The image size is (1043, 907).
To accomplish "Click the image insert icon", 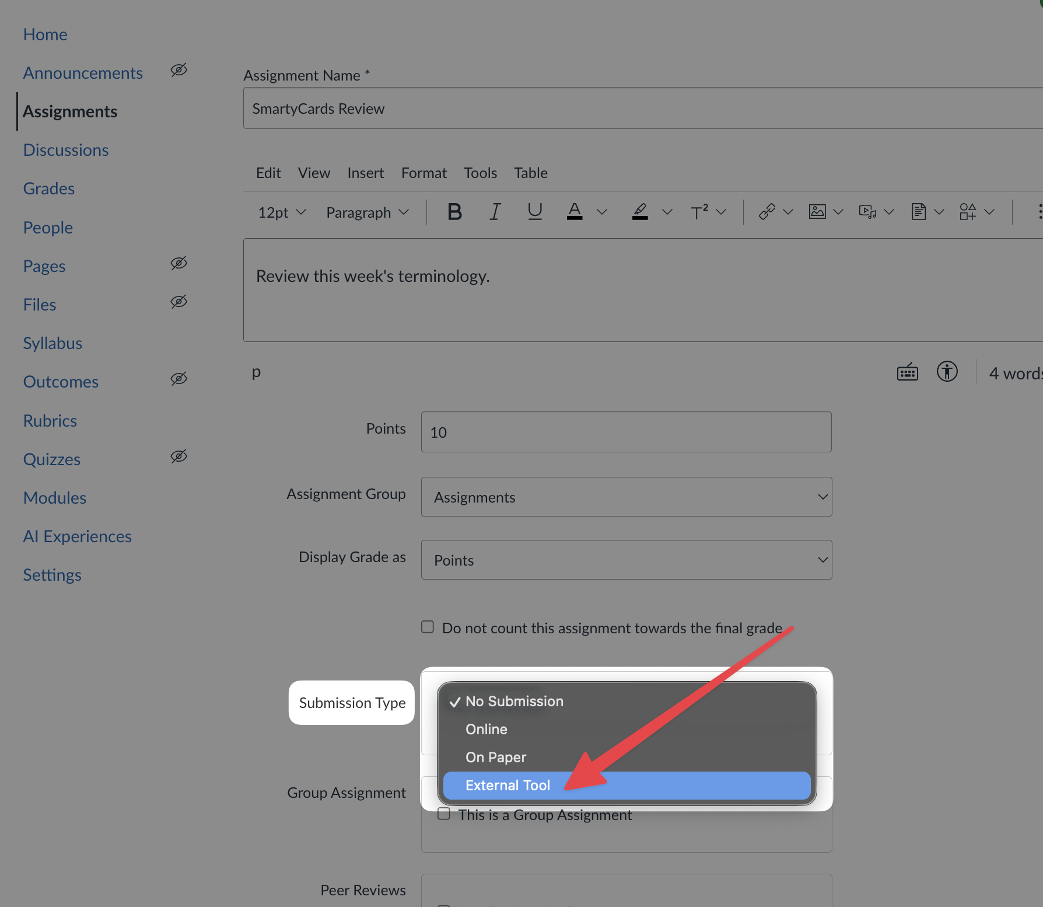I will (x=817, y=212).
